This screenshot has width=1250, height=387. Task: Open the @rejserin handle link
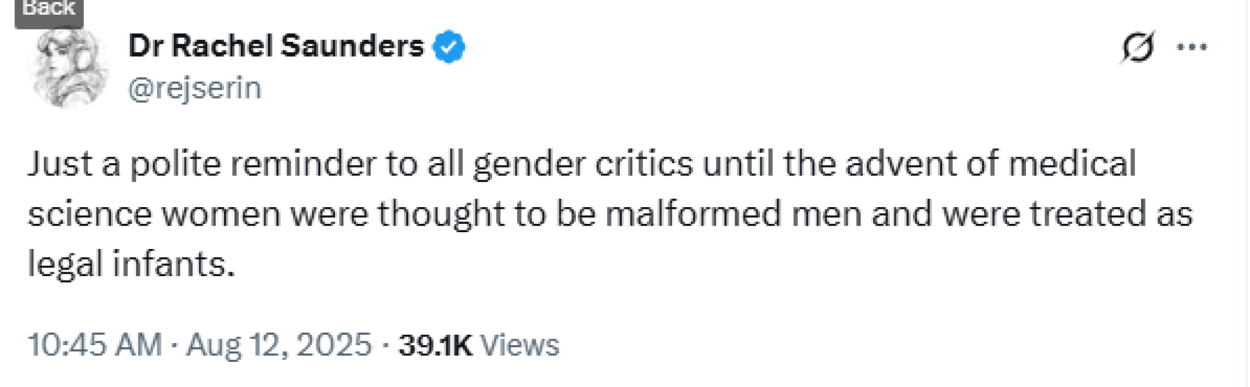(195, 88)
